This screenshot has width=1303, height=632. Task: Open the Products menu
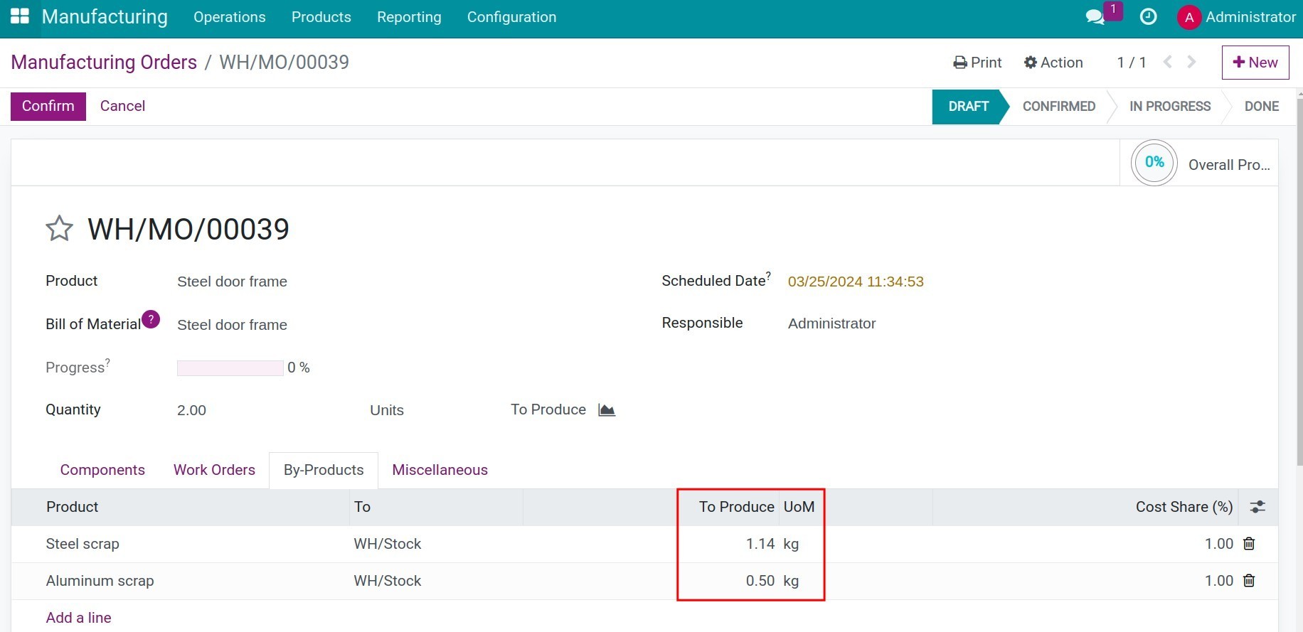tap(321, 17)
